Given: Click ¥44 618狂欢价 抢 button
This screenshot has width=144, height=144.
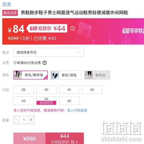Looking at the screenshot, I should point(65,138).
